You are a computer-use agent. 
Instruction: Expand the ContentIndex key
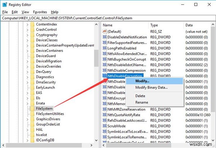point(27,24)
